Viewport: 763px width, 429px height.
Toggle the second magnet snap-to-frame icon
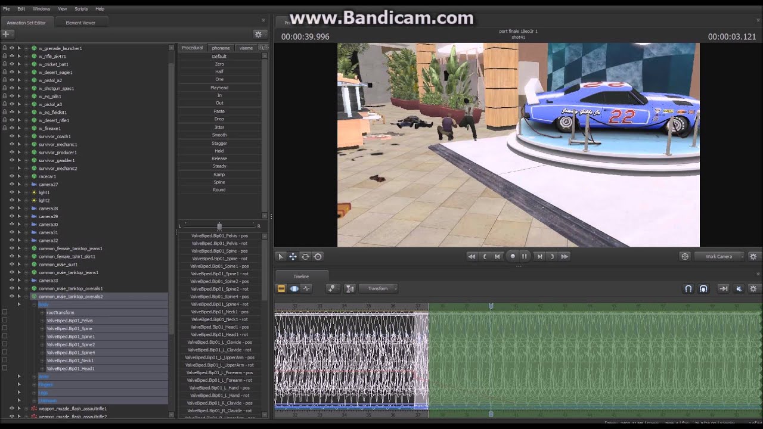[703, 288]
